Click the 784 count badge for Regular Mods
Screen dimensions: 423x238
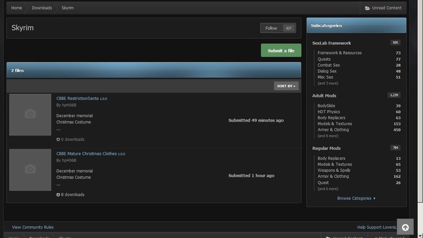395,147
